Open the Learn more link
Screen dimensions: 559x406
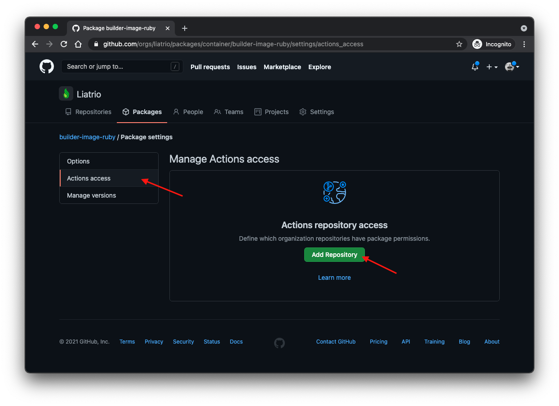[x=334, y=278]
